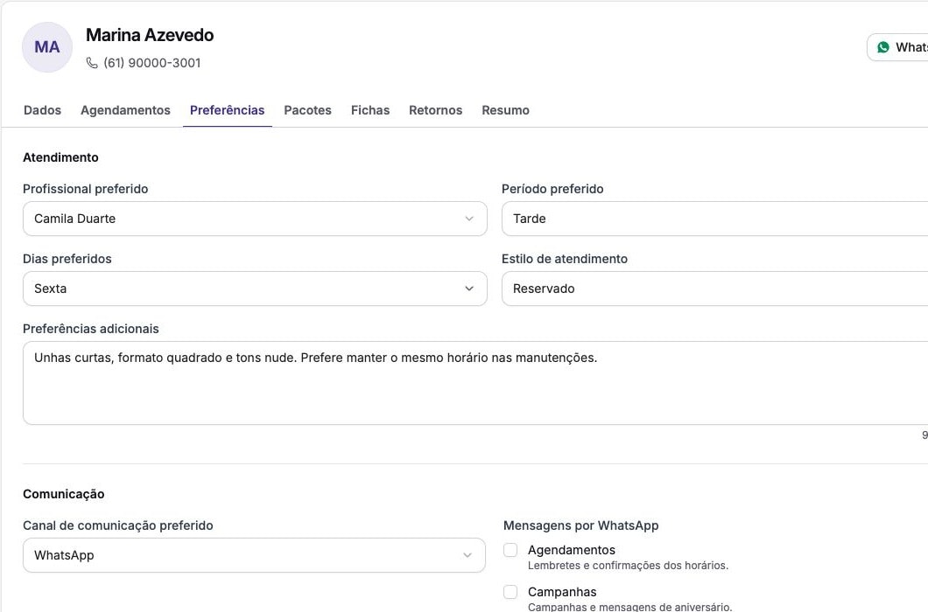
Task: Click the MA avatar circle
Action: pos(47,47)
